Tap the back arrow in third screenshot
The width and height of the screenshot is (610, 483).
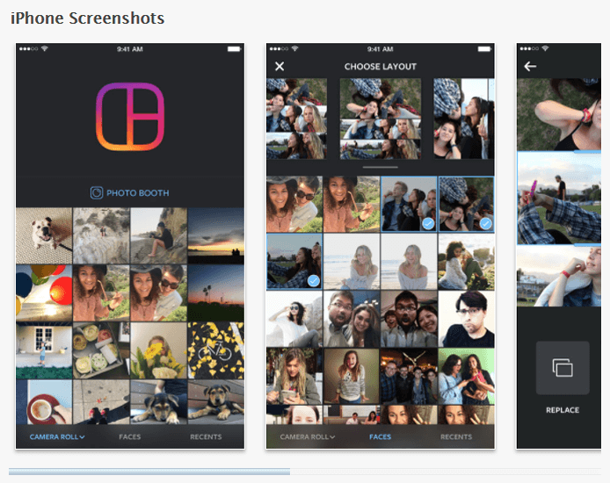[x=530, y=67]
